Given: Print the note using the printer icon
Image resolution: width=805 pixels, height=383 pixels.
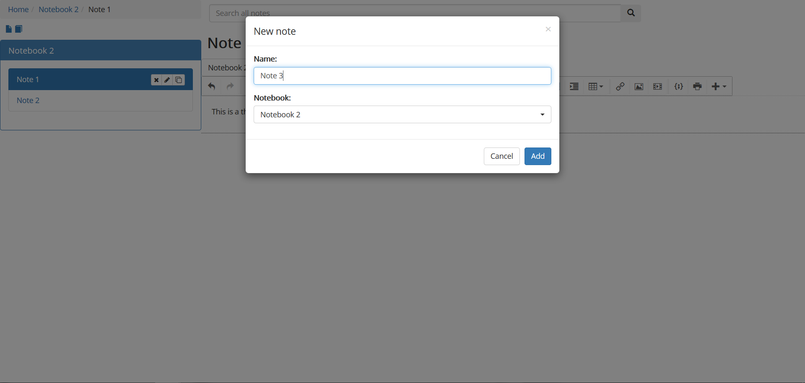Looking at the screenshot, I should pos(697,86).
